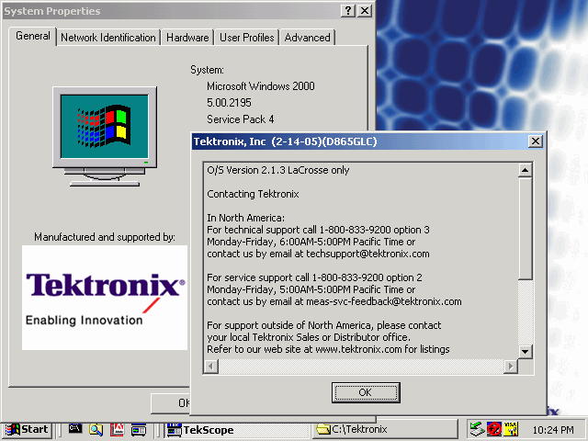This screenshot has height=441, width=588.
Task: Click 'In North America:' line
Action: pyautogui.click(x=245, y=218)
